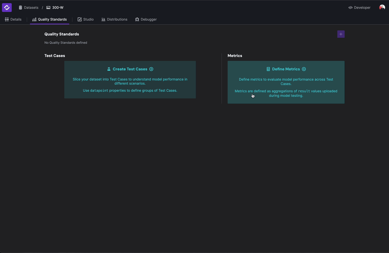Open the Debugger tab
389x253 pixels.
pos(146,19)
